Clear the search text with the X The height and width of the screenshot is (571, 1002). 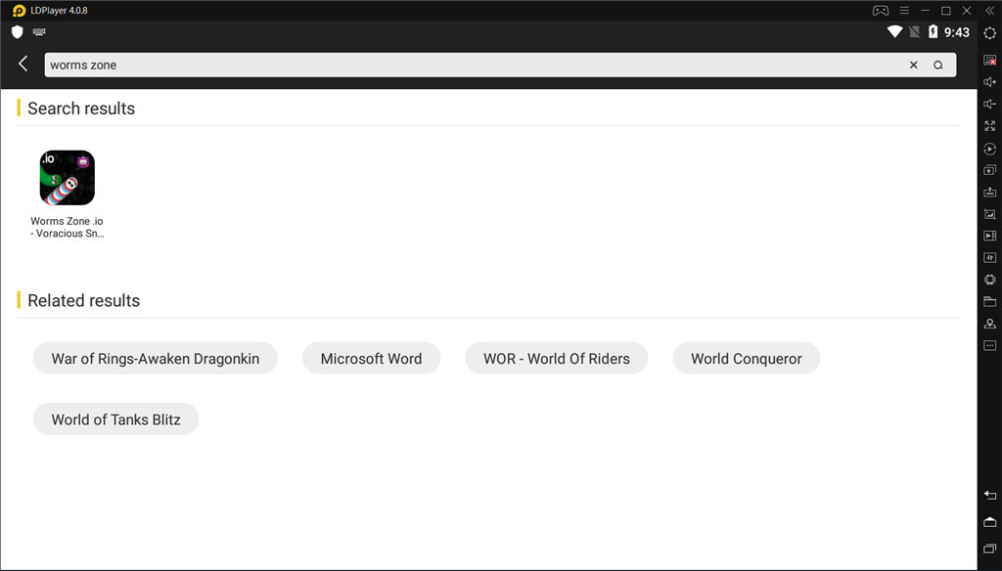(x=914, y=66)
